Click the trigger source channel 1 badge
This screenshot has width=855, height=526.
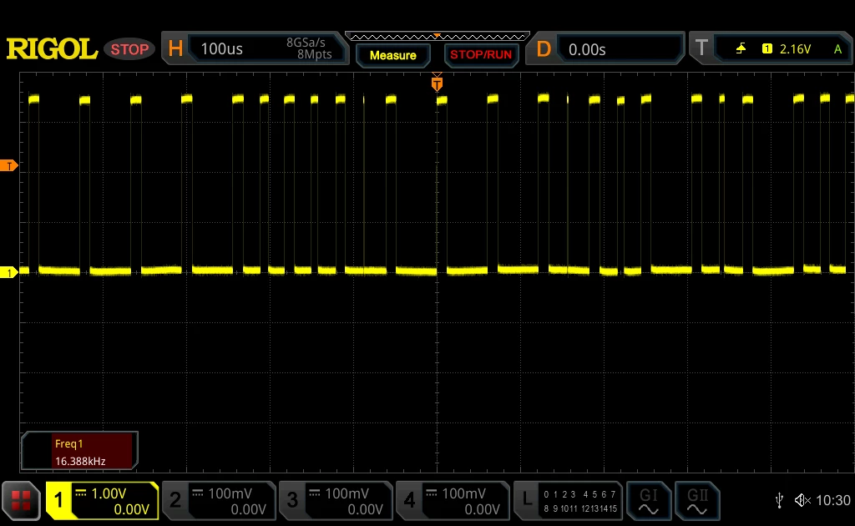pos(767,49)
